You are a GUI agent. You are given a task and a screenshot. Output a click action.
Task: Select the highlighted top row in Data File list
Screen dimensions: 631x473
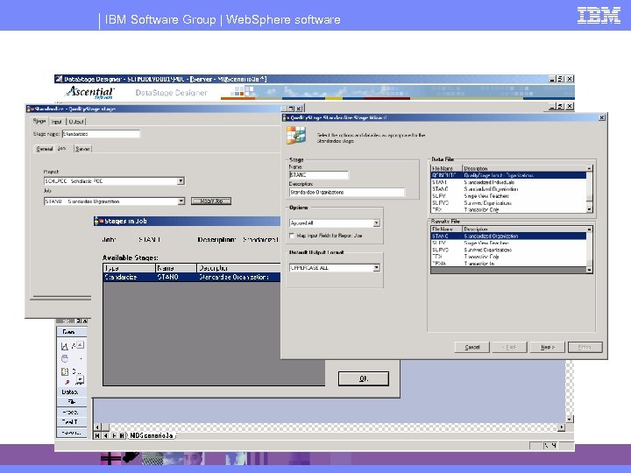(x=508, y=175)
